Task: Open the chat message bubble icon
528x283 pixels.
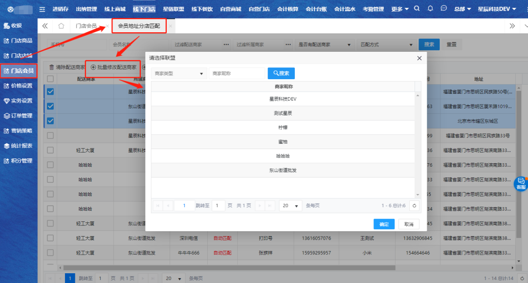Action: tap(443, 9)
